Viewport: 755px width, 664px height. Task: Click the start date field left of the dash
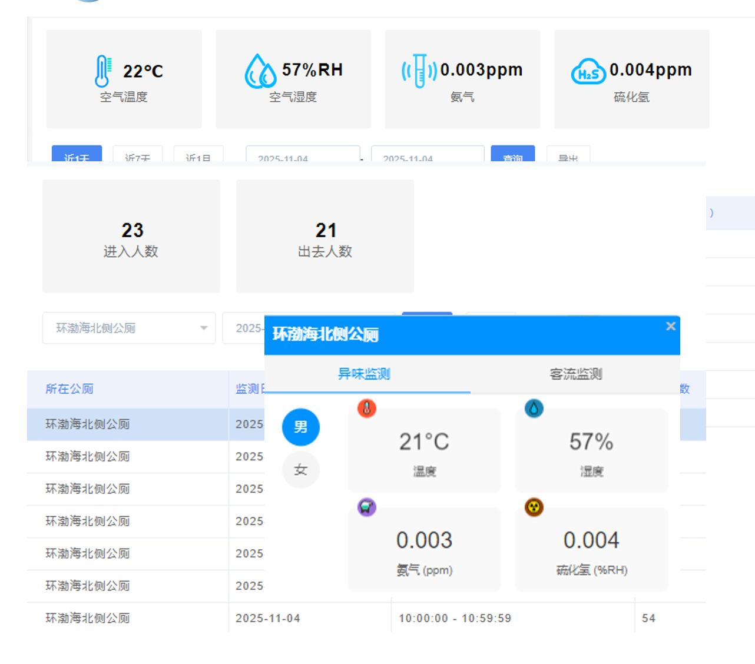point(303,154)
